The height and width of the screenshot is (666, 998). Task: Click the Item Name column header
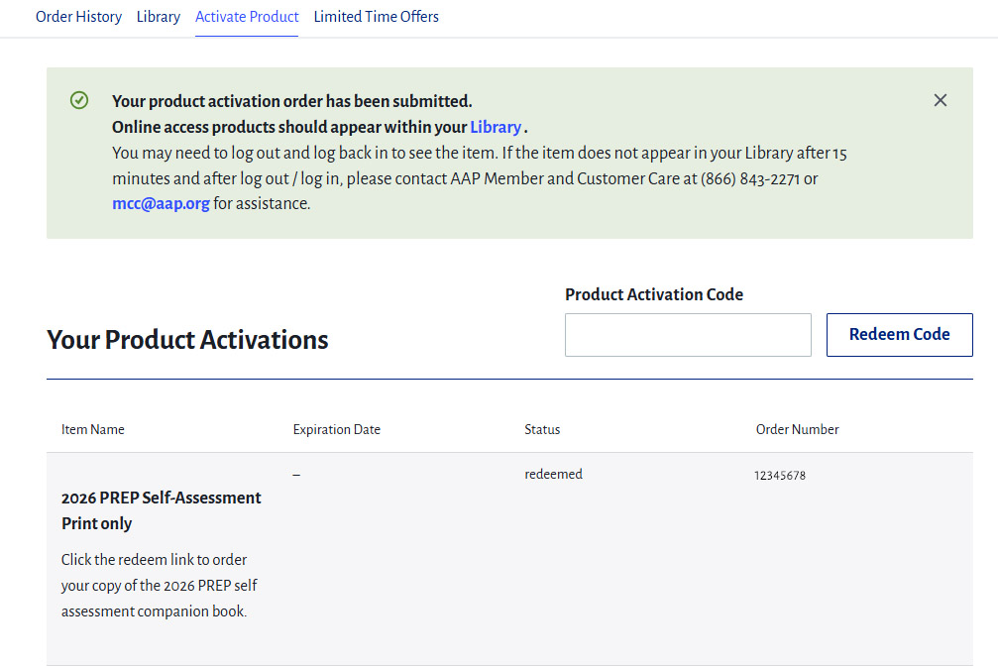pyautogui.click(x=93, y=429)
